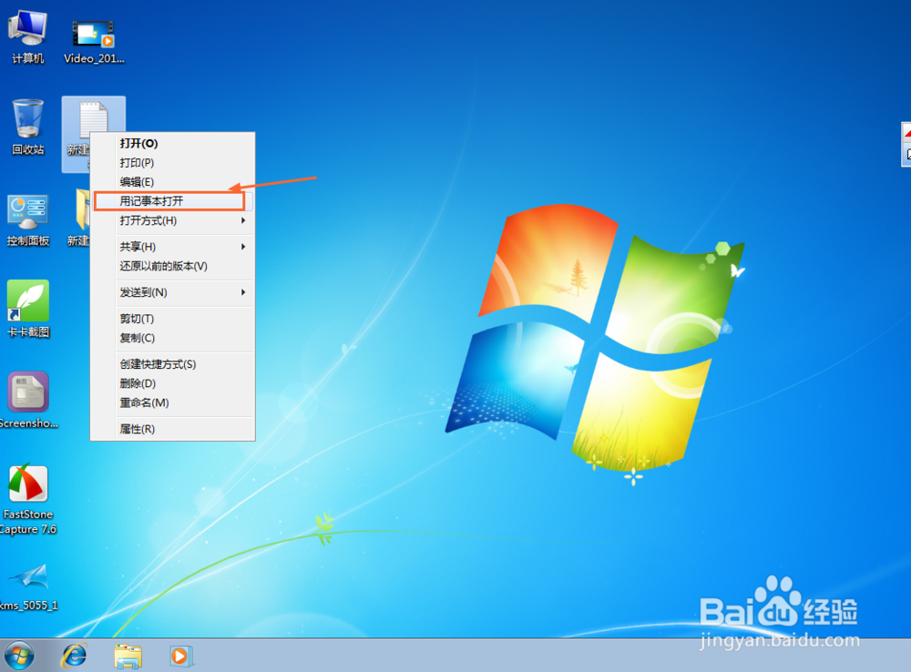Viewport: 911px width, 672px height.
Task: Choose 剪切(T) in context menu
Action: click(x=173, y=319)
